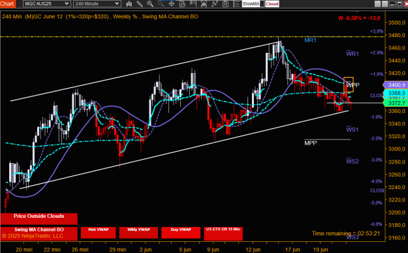This screenshot has width=408, height=253.
Task: Click the US ETH OR 15 Min button
Action: (223, 233)
